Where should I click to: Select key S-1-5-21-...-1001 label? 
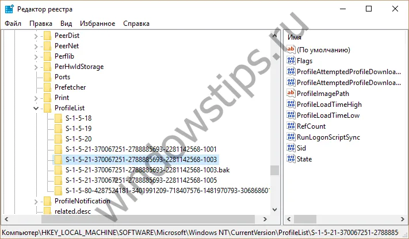141,149
